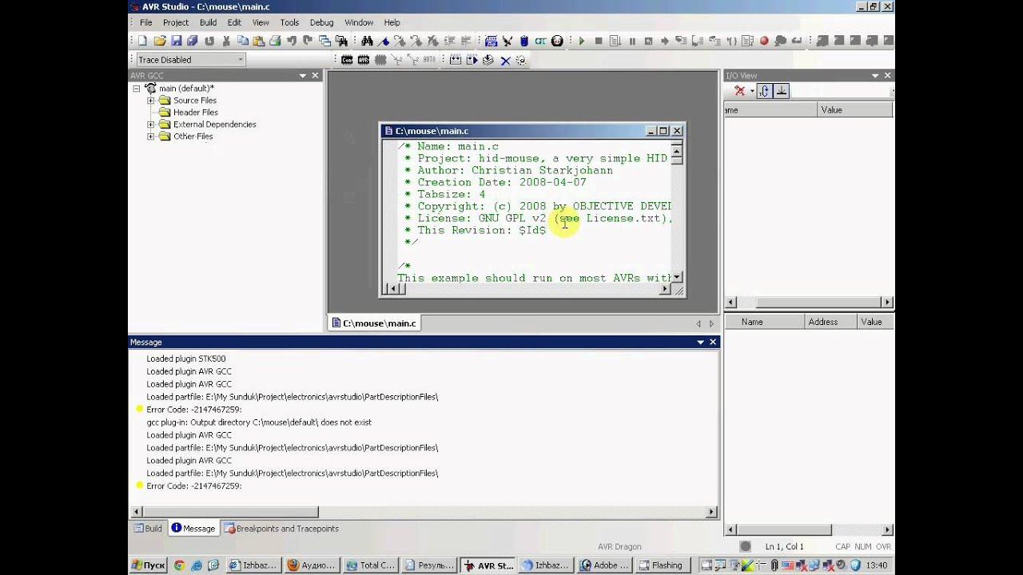The width and height of the screenshot is (1023, 575).
Task: Cut selection with the scissors icon
Action: (x=226, y=41)
